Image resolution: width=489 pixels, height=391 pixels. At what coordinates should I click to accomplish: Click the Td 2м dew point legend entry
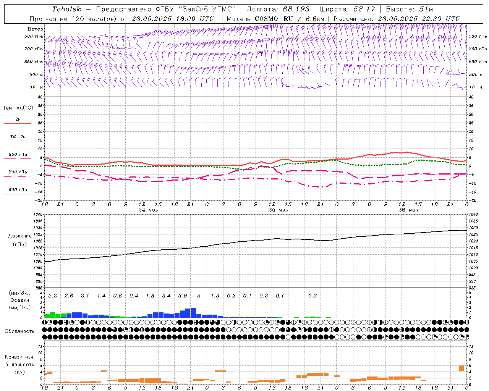tap(18, 137)
